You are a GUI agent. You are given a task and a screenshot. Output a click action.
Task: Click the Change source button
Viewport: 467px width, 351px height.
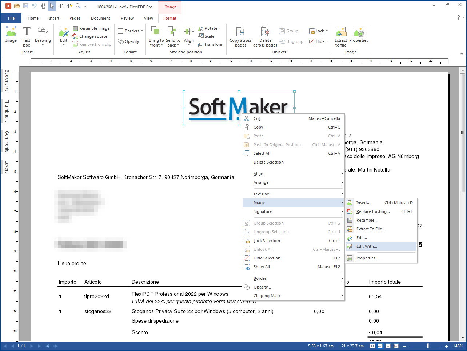tap(90, 36)
